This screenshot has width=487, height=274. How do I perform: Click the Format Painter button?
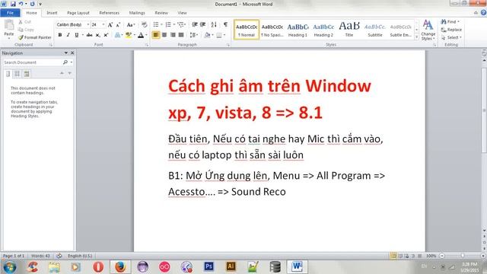(35, 37)
